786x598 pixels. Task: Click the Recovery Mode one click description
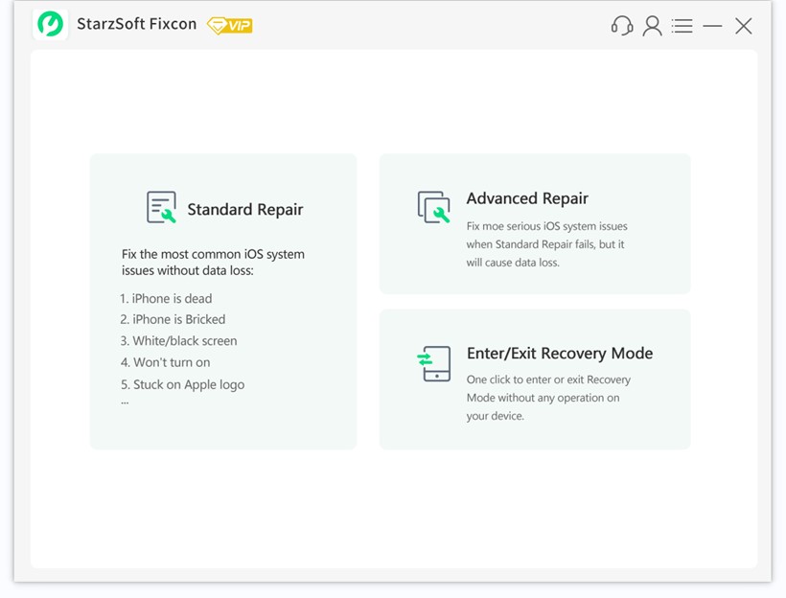point(547,398)
